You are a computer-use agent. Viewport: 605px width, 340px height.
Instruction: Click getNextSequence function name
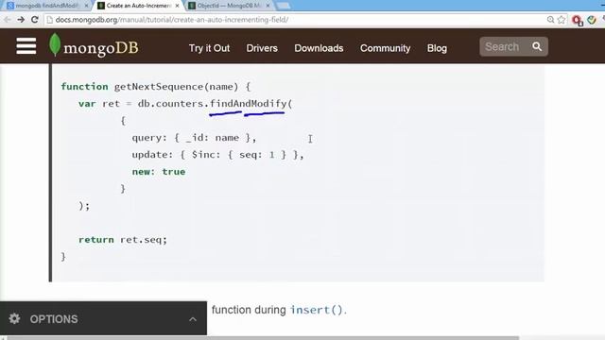click(159, 86)
